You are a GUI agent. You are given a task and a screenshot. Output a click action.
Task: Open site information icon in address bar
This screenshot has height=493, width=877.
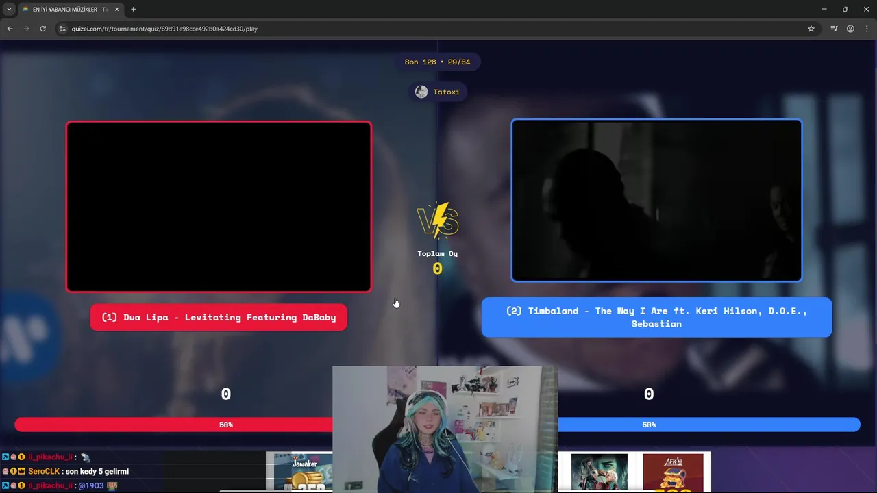pyautogui.click(x=62, y=29)
